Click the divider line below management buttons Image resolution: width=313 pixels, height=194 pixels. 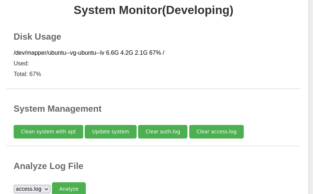153,146
